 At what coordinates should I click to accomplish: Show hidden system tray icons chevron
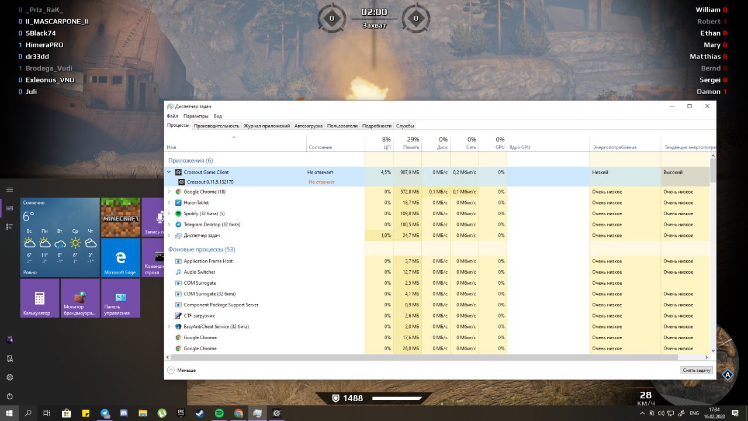coord(643,413)
